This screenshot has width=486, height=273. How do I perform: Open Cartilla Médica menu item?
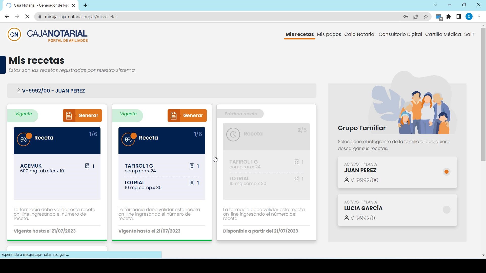tap(443, 34)
